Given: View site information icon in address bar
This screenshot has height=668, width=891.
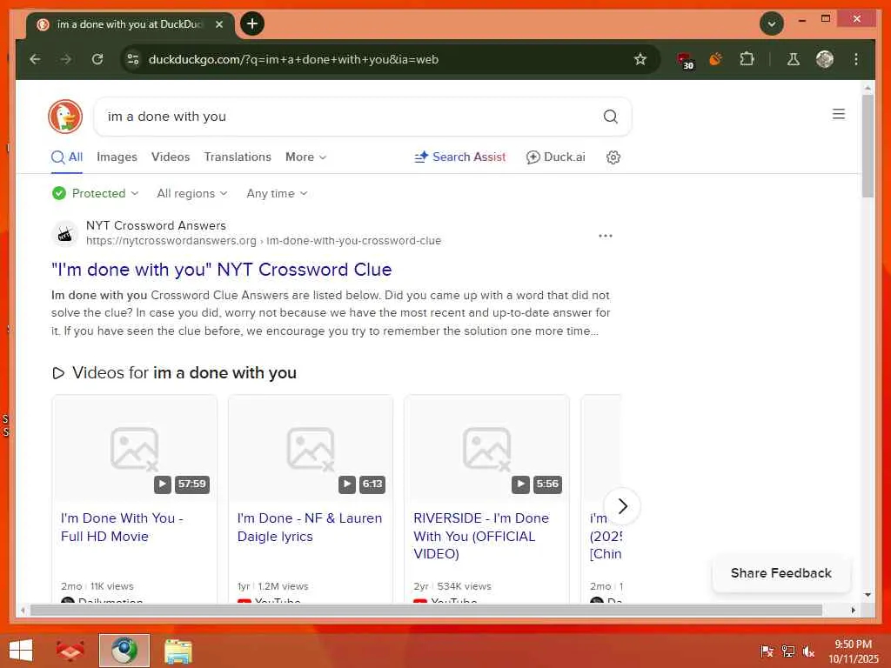Looking at the screenshot, I should (x=133, y=59).
